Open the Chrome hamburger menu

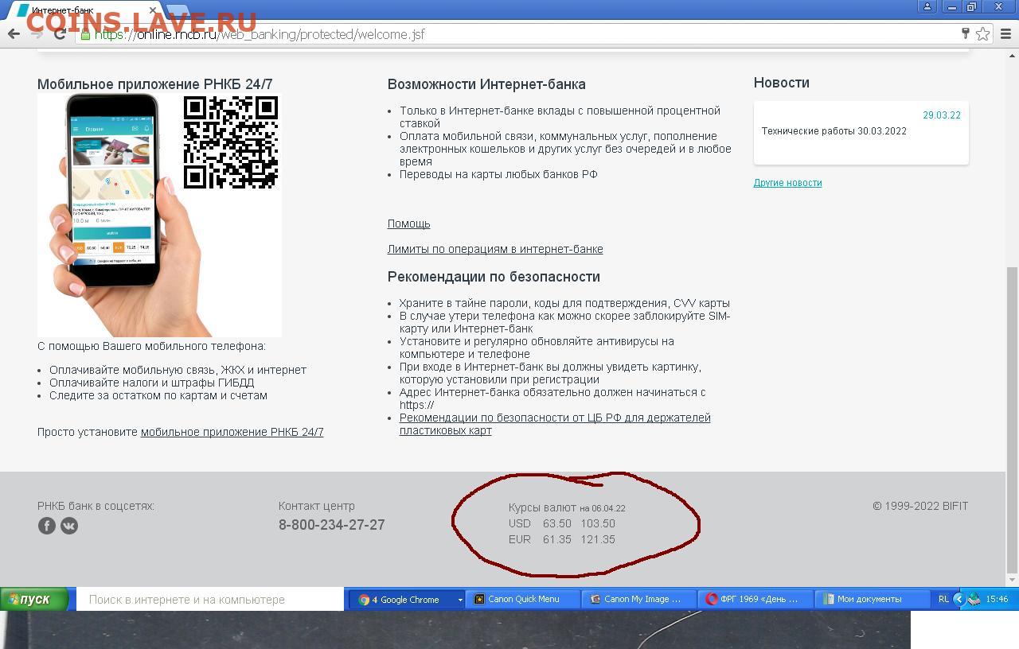click(x=1007, y=33)
